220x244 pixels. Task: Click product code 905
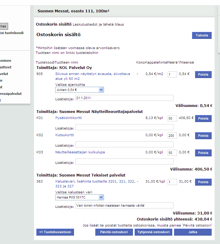point(40,74)
